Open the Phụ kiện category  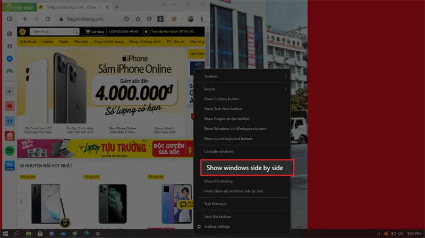81,42
